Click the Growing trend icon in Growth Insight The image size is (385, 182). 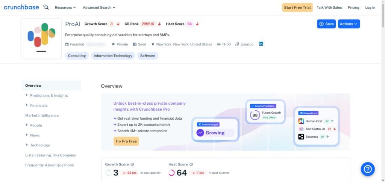[x=200, y=133]
